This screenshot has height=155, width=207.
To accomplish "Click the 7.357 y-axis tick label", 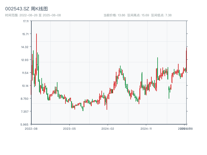I will click(x=25, y=112).
